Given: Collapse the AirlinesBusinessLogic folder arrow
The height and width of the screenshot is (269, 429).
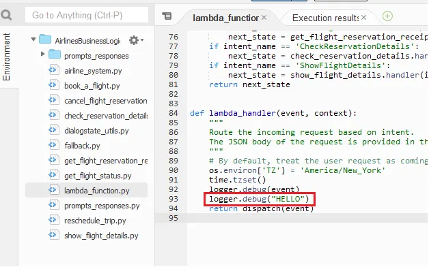Looking at the screenshot, I should pyautogui.click(x=33, y=39).
